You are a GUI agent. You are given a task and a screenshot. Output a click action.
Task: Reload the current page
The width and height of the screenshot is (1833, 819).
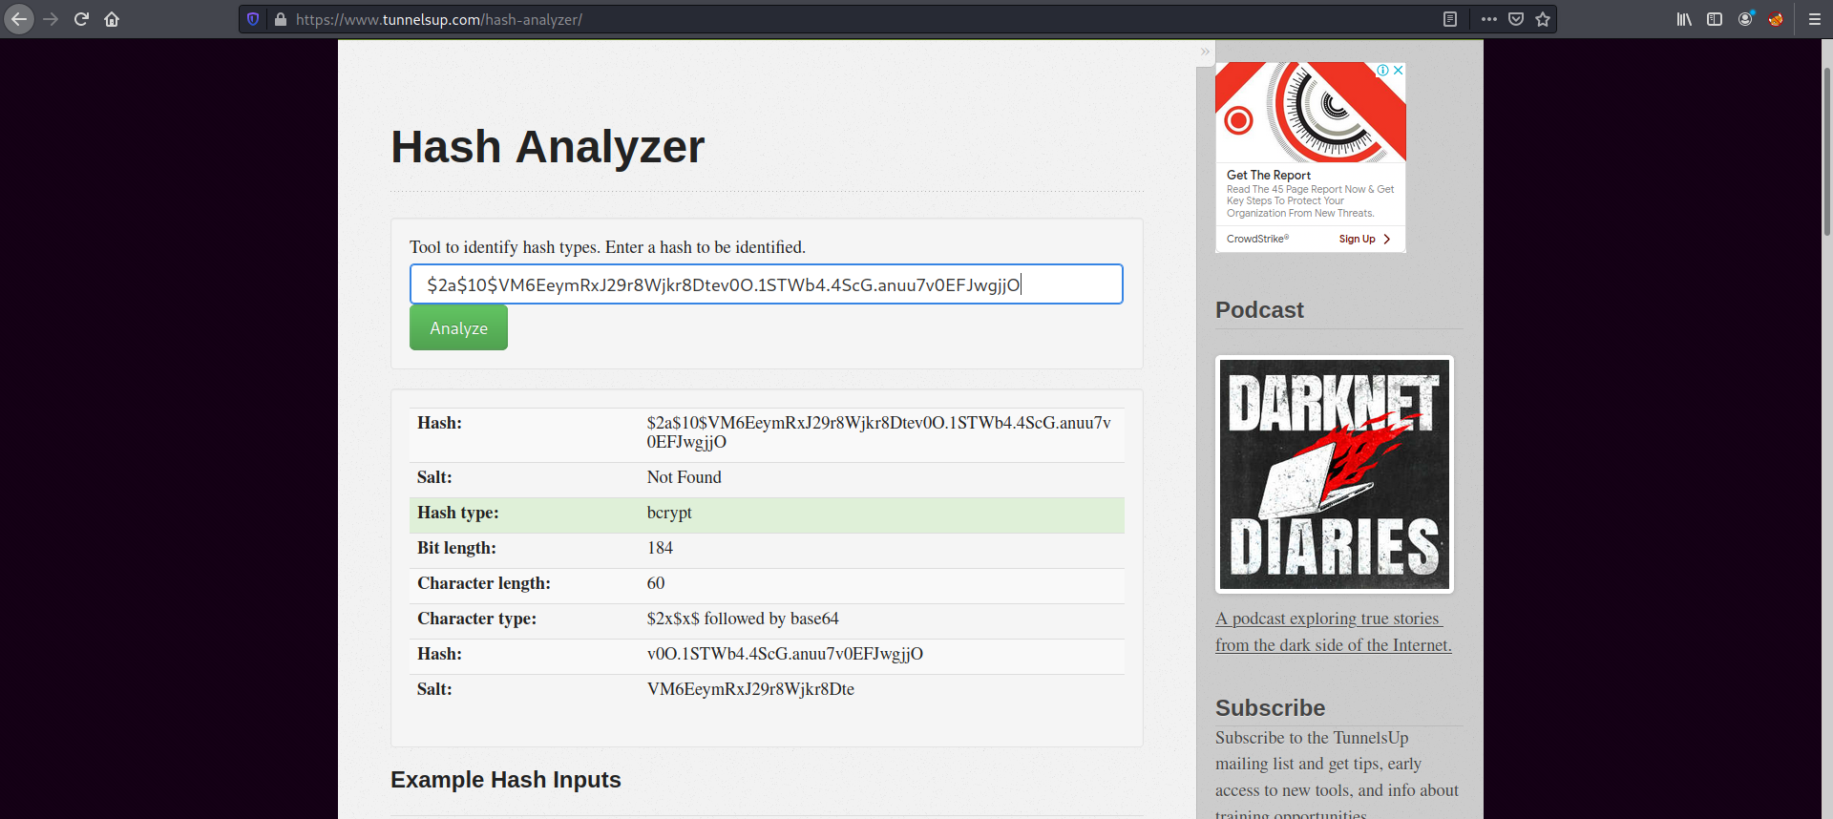coord(81,19)
